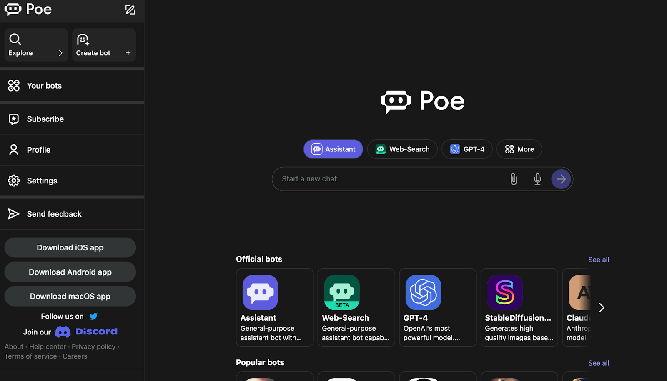Show more official bots with right arrow
Screen dimensions: 667x381
point(601,308)
